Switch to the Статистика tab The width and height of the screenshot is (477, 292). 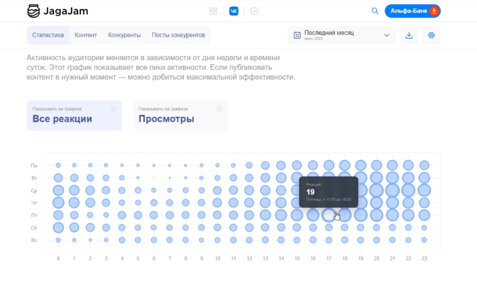pyautogui.click(x=48, y=35)
